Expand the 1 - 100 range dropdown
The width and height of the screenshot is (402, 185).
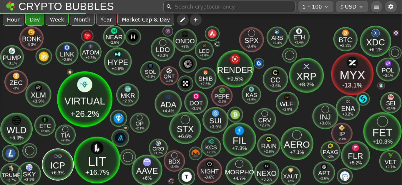click(316, 7)
